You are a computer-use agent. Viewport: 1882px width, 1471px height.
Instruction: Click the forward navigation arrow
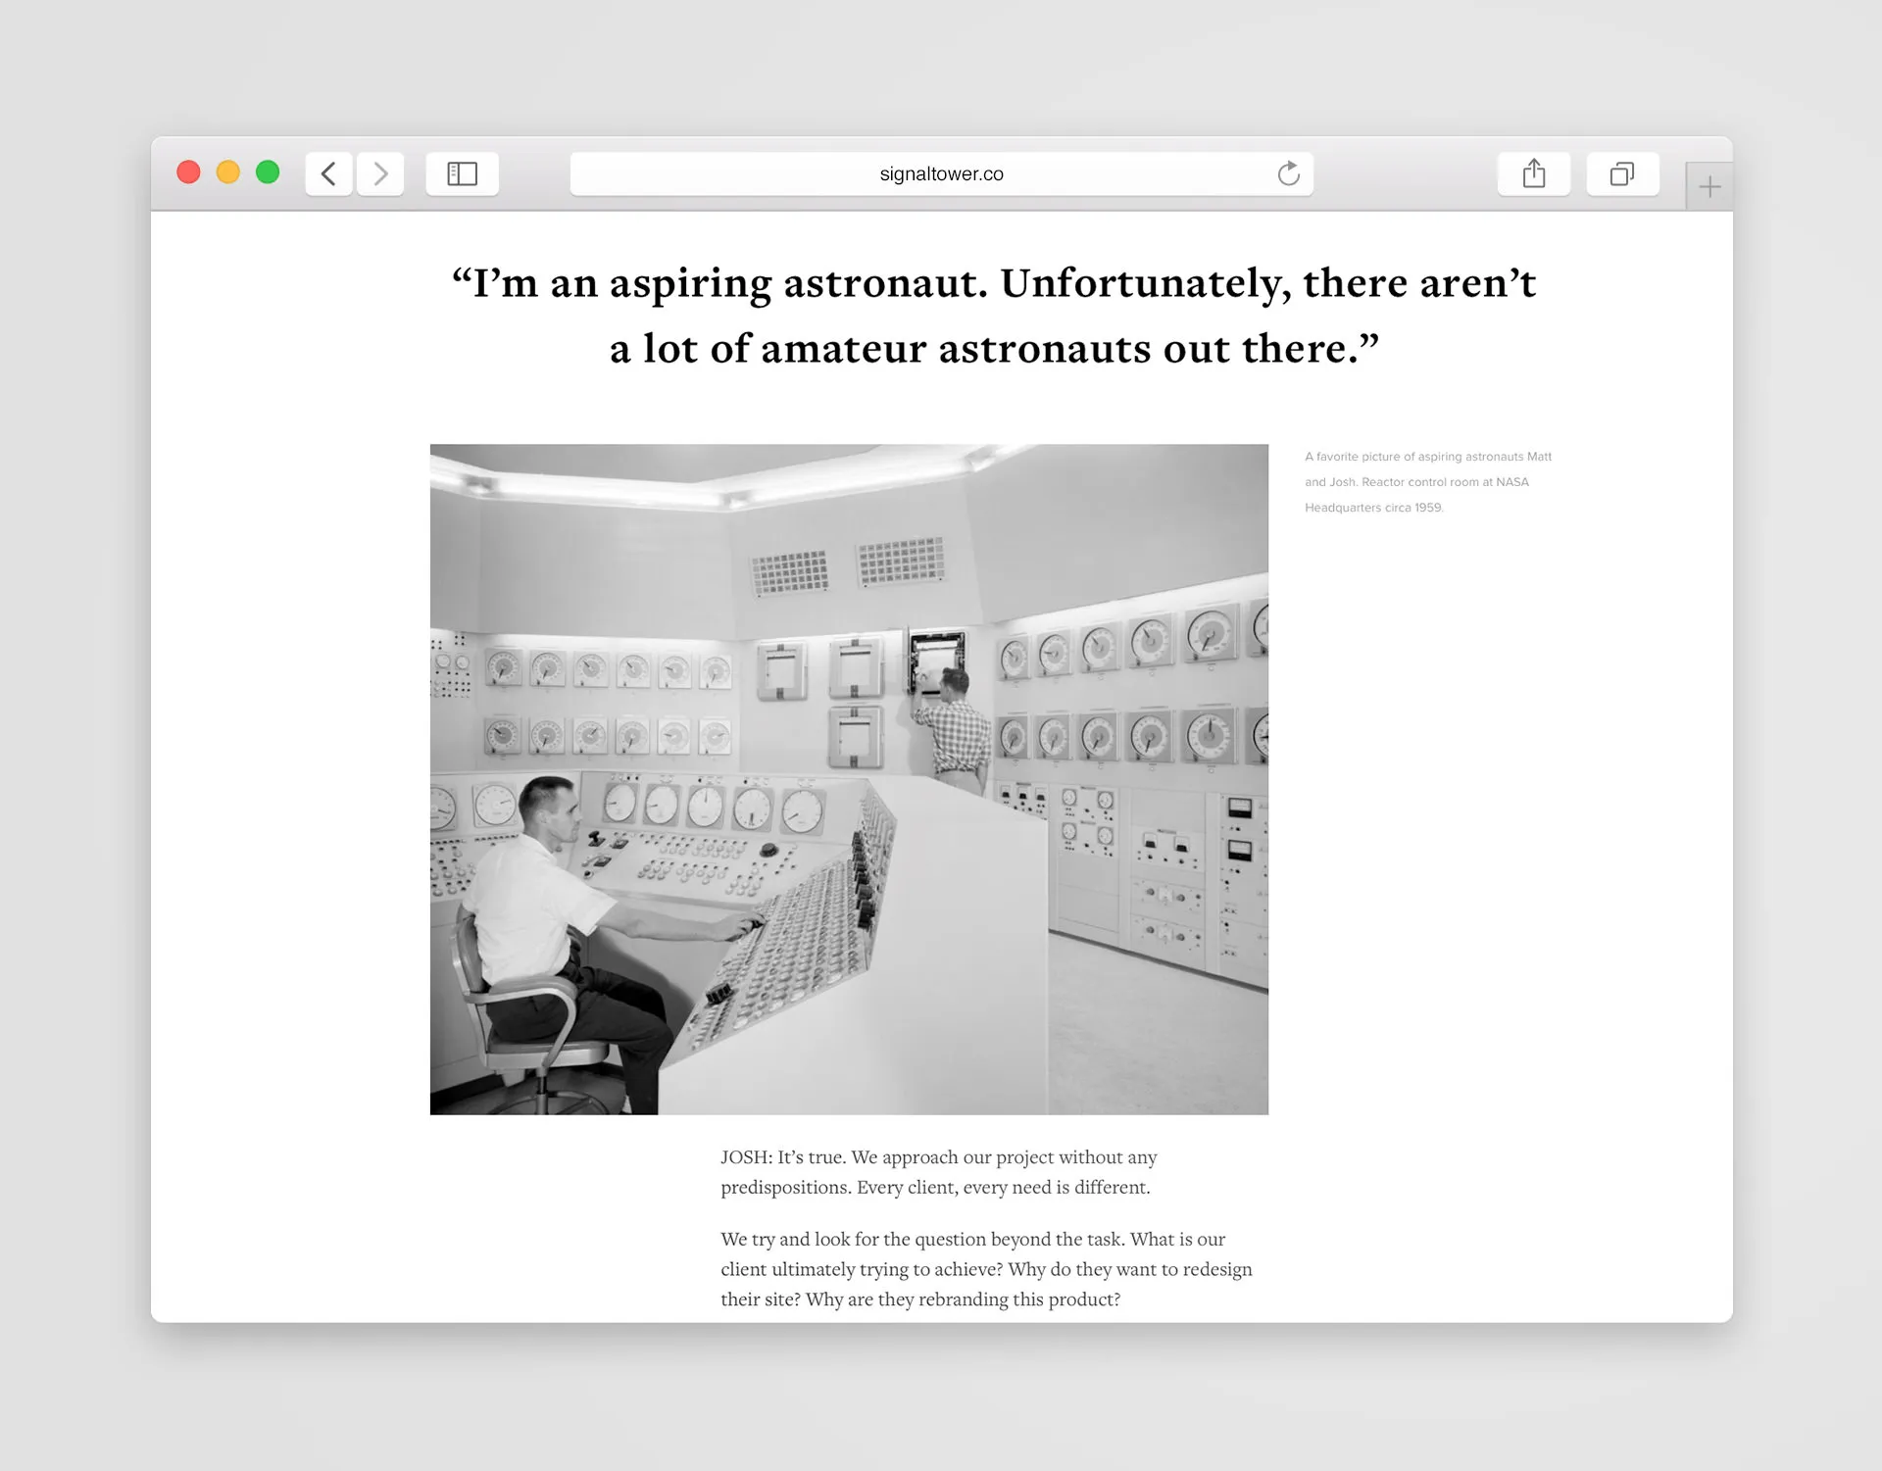click(x=380, y=174)
